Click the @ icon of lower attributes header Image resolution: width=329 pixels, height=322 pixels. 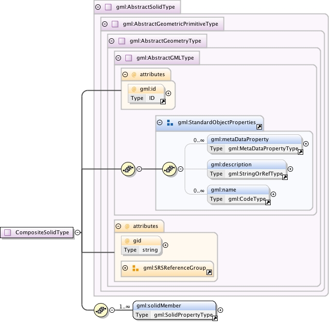point(127,226)
